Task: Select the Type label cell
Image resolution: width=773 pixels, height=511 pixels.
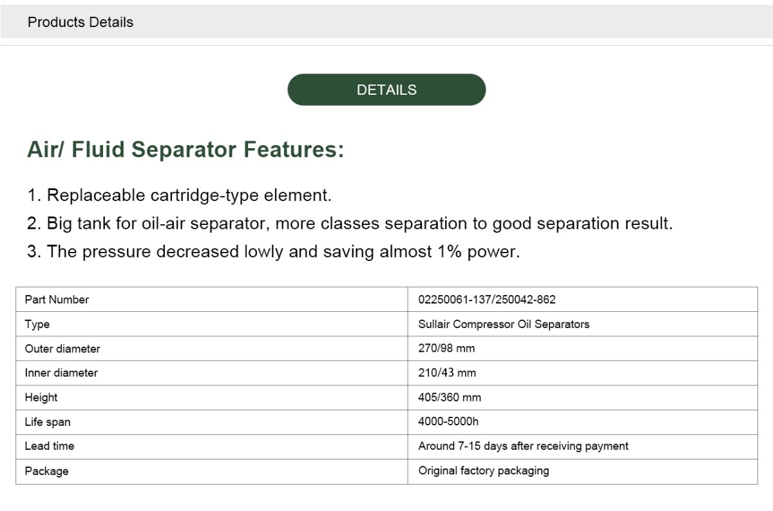Action: (212, 324)
